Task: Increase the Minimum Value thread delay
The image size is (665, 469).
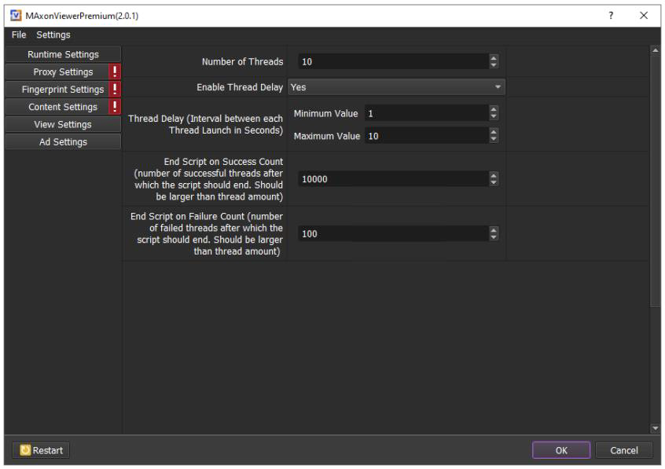Action: 494,110
